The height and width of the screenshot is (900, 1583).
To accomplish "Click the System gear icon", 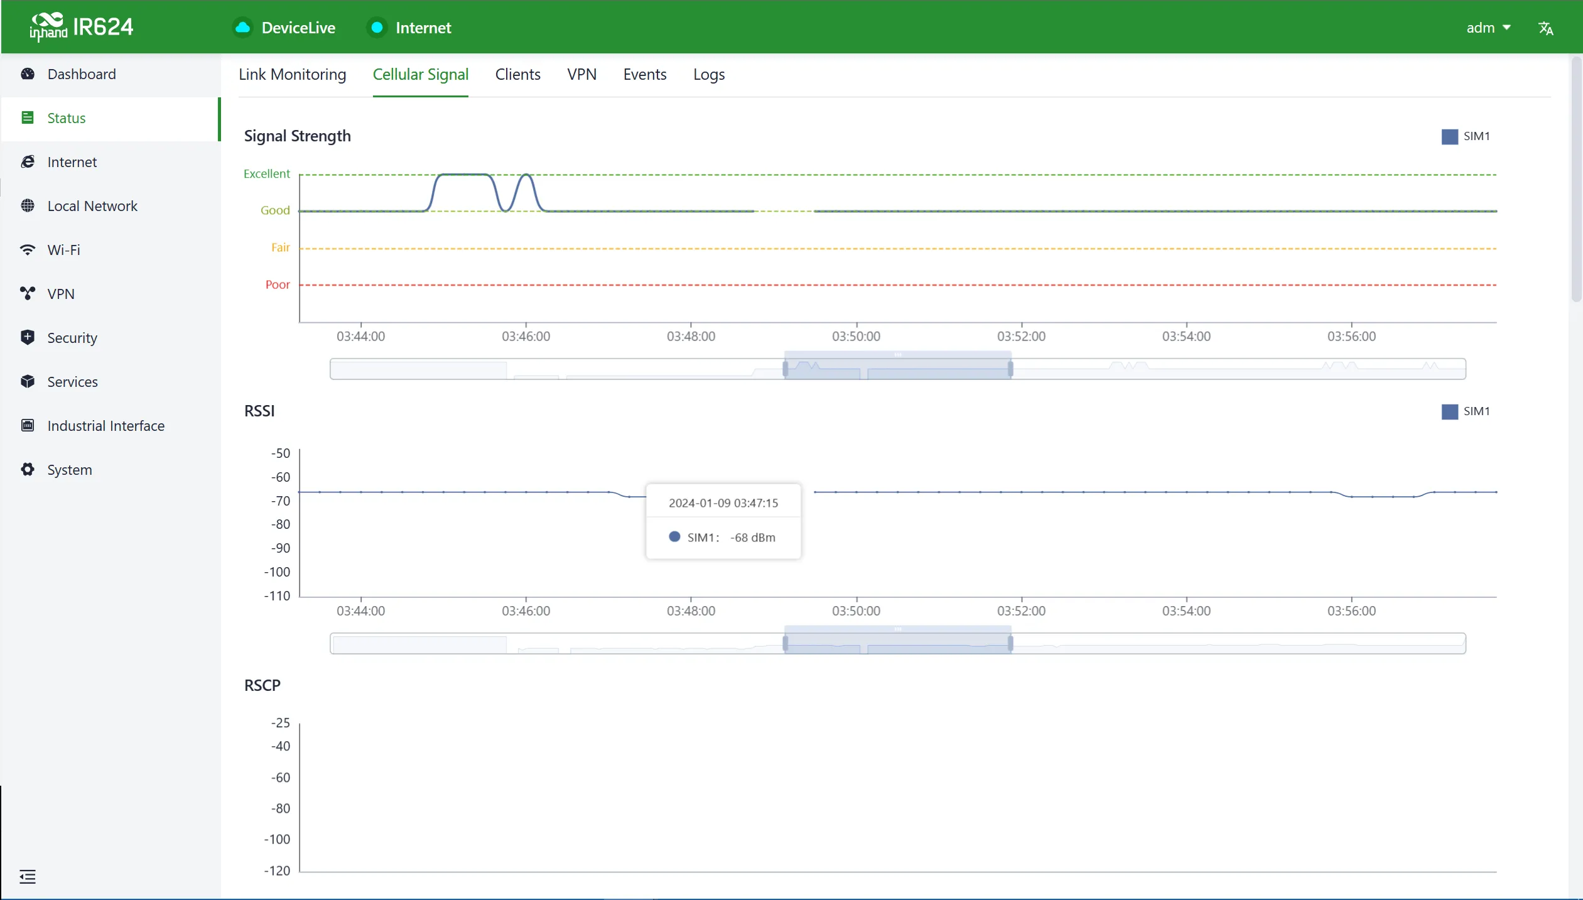I will pos(28,470).
